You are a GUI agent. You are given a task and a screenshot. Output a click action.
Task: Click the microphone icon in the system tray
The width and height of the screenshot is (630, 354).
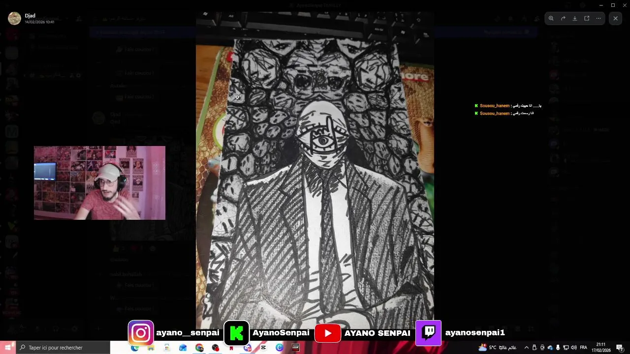tap(558, 348)
